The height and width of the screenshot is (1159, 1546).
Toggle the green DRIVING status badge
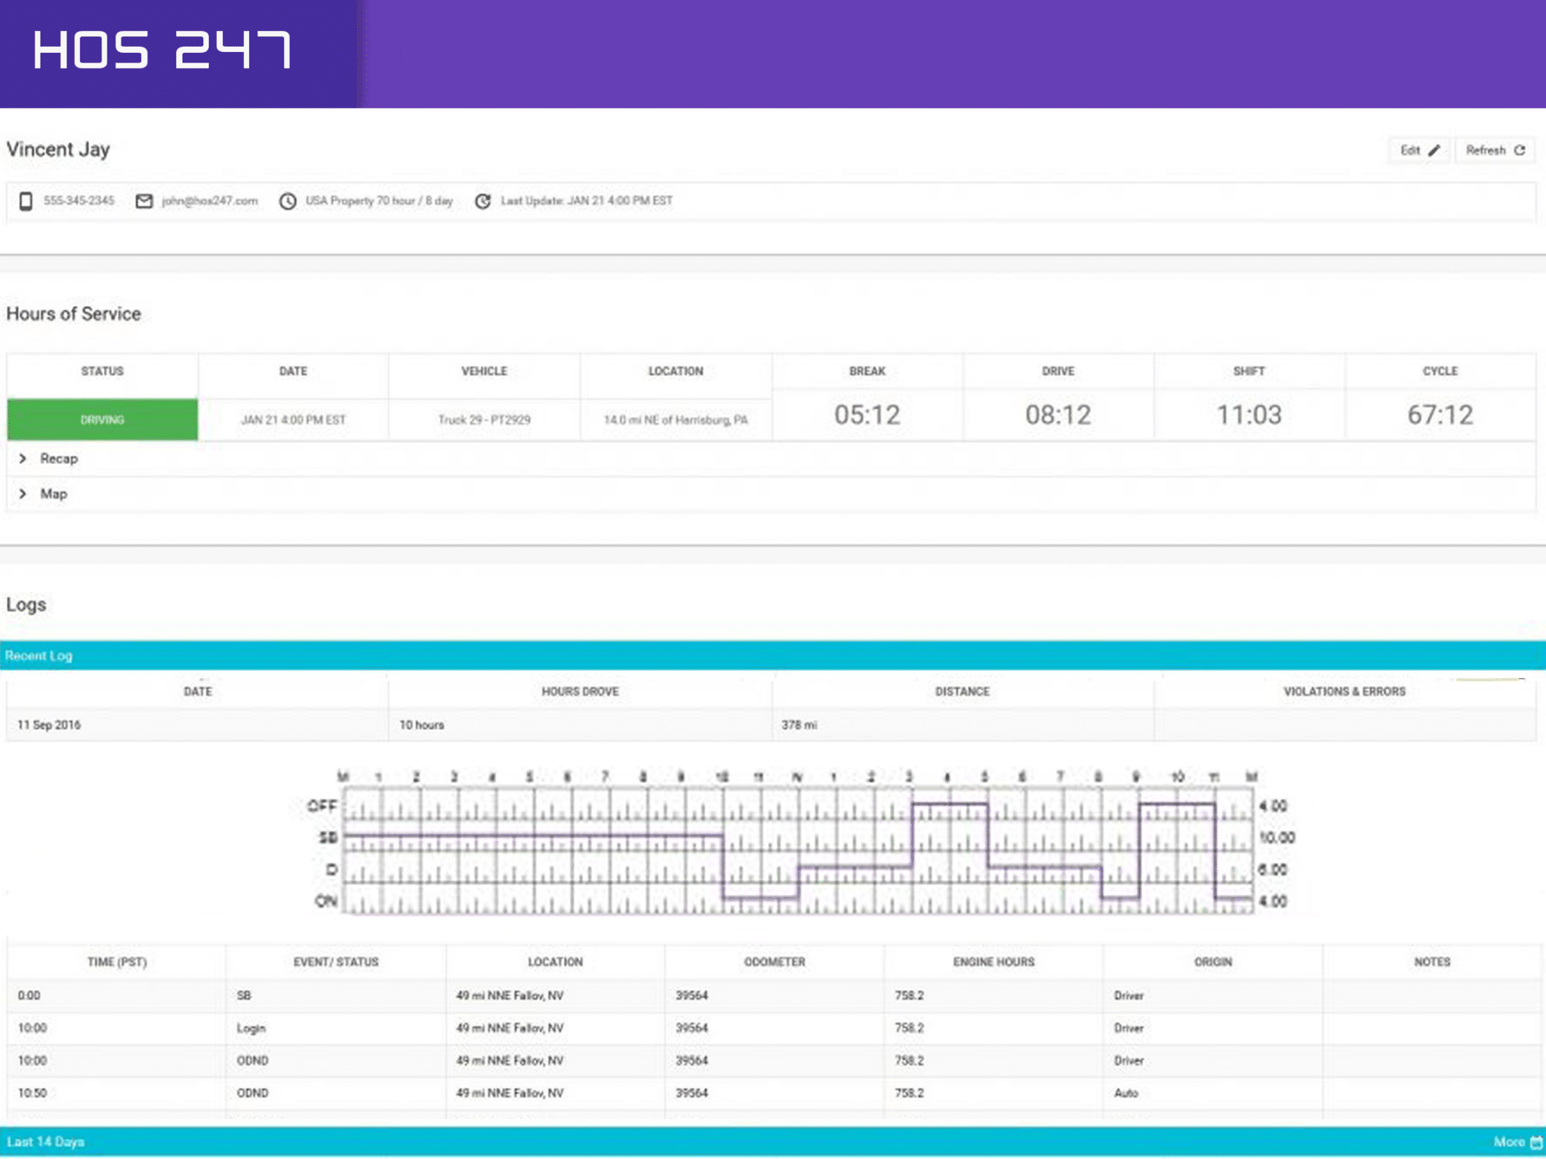click(x=102, y=419)
